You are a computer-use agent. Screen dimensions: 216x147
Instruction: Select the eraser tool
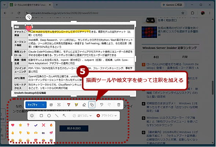(84, 105)
